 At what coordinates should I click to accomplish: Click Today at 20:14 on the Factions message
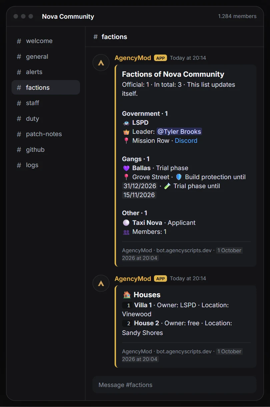188,58
